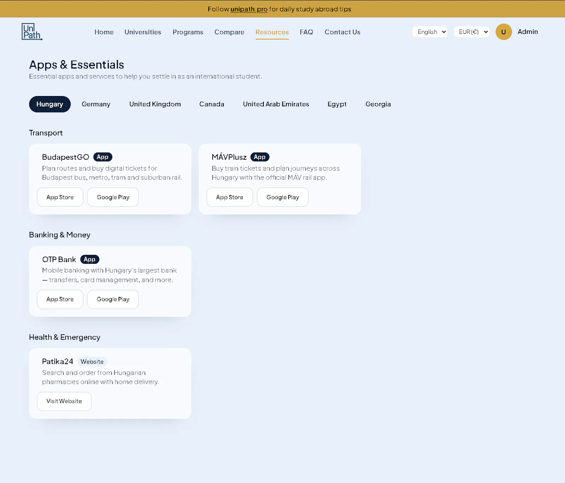Open the FAQ nav item
Viewport: 565px width, 483px height.
(x=307, y=32)
